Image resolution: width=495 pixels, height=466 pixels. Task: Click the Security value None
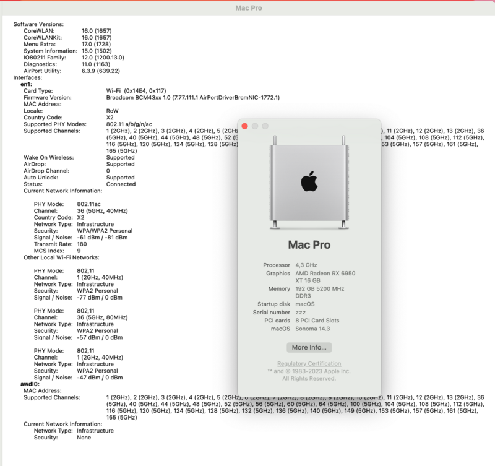(x=84, y=438)
